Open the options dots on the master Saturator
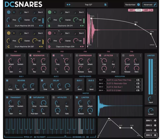 pyautogui.click(x=48, y=97)
